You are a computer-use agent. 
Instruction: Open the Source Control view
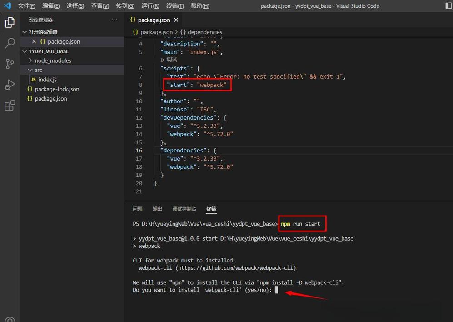(10, 64)
